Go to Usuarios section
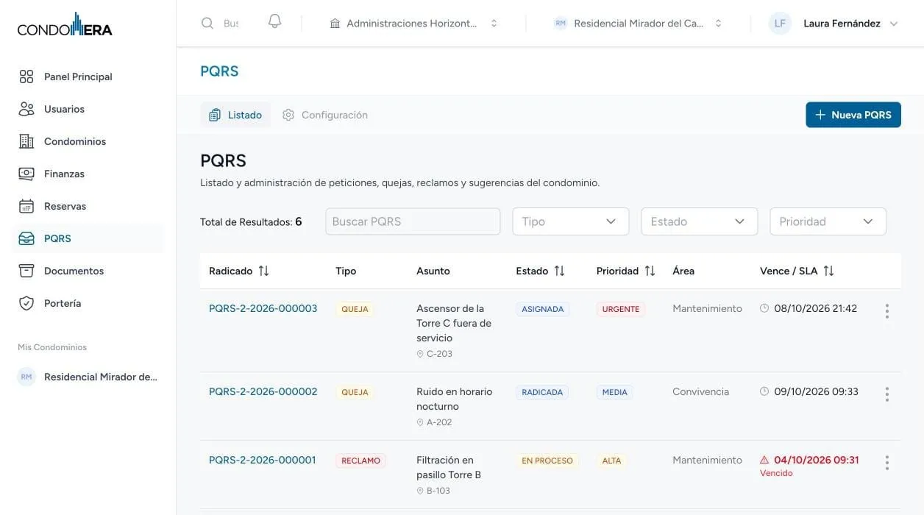 88,109
